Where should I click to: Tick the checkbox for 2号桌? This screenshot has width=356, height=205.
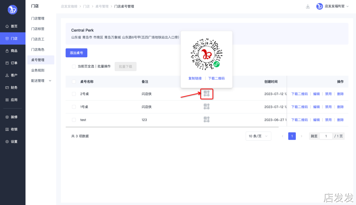tap(74, 94)
